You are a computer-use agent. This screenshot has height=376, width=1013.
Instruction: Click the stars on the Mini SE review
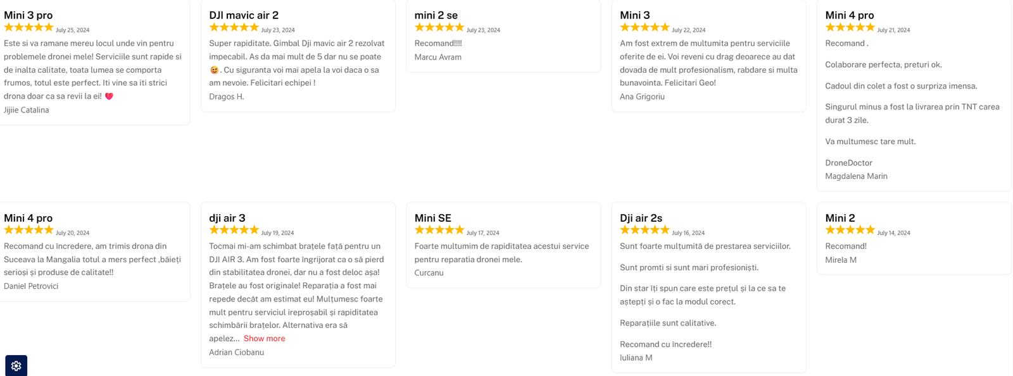(x=439, y=230)
